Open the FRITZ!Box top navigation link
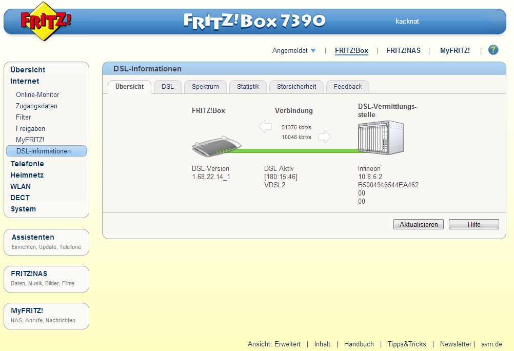Viewport: 514px width, 351px height. point(351,50)
